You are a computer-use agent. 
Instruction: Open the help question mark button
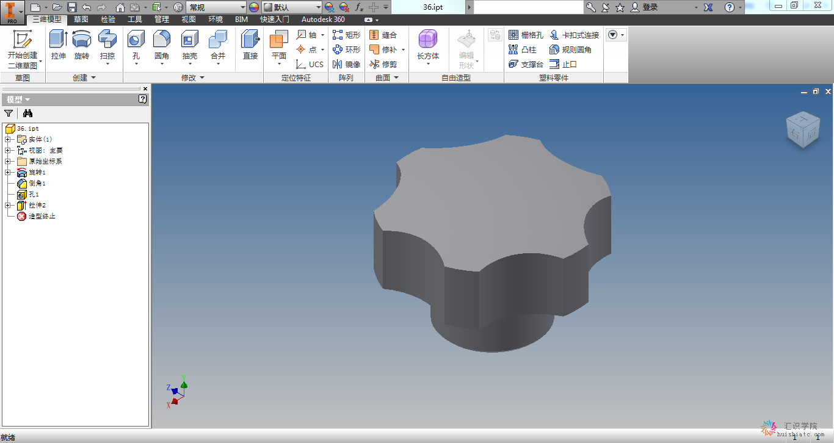(x=730, y=7)
